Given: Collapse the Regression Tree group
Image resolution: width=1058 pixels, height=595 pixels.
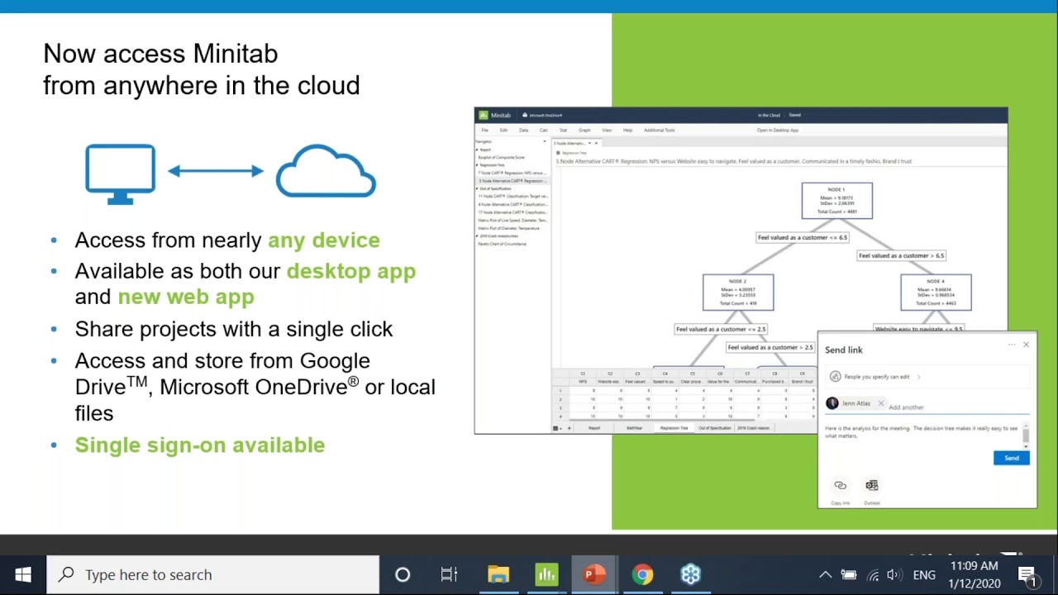Looking at the screenshot, I should click(477, 165).
